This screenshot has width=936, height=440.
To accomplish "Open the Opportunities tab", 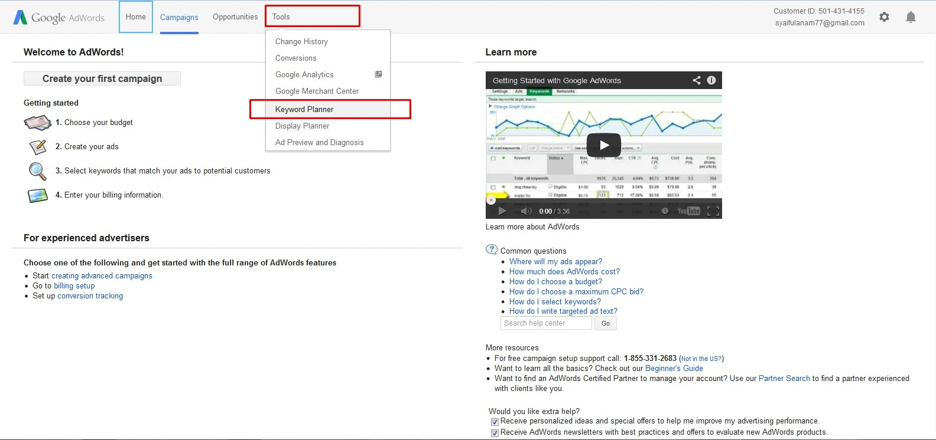I will pyautogui.click(x=235, y=17).
